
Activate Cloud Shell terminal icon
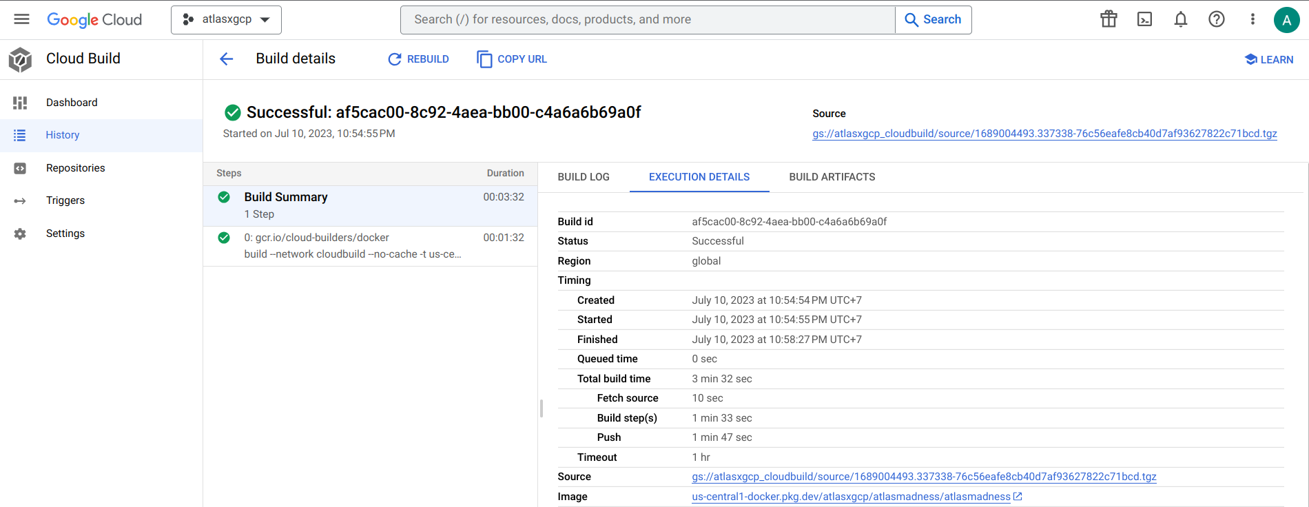pos(1144,19)
